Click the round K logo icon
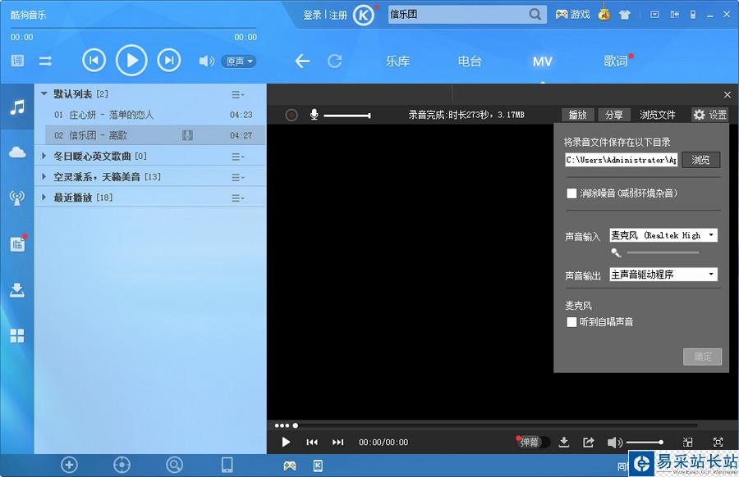 (364, 15)
